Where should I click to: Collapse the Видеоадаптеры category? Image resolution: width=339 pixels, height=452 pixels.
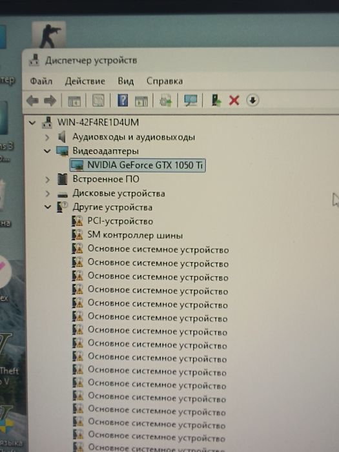tap(47, 151)
